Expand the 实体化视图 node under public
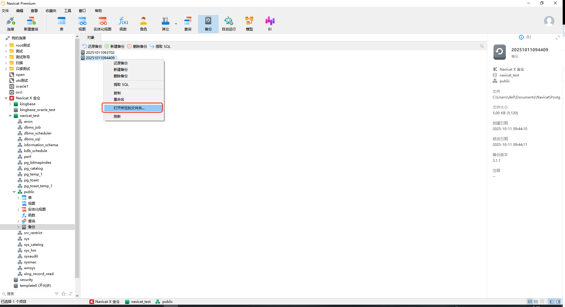 [18, 209]
